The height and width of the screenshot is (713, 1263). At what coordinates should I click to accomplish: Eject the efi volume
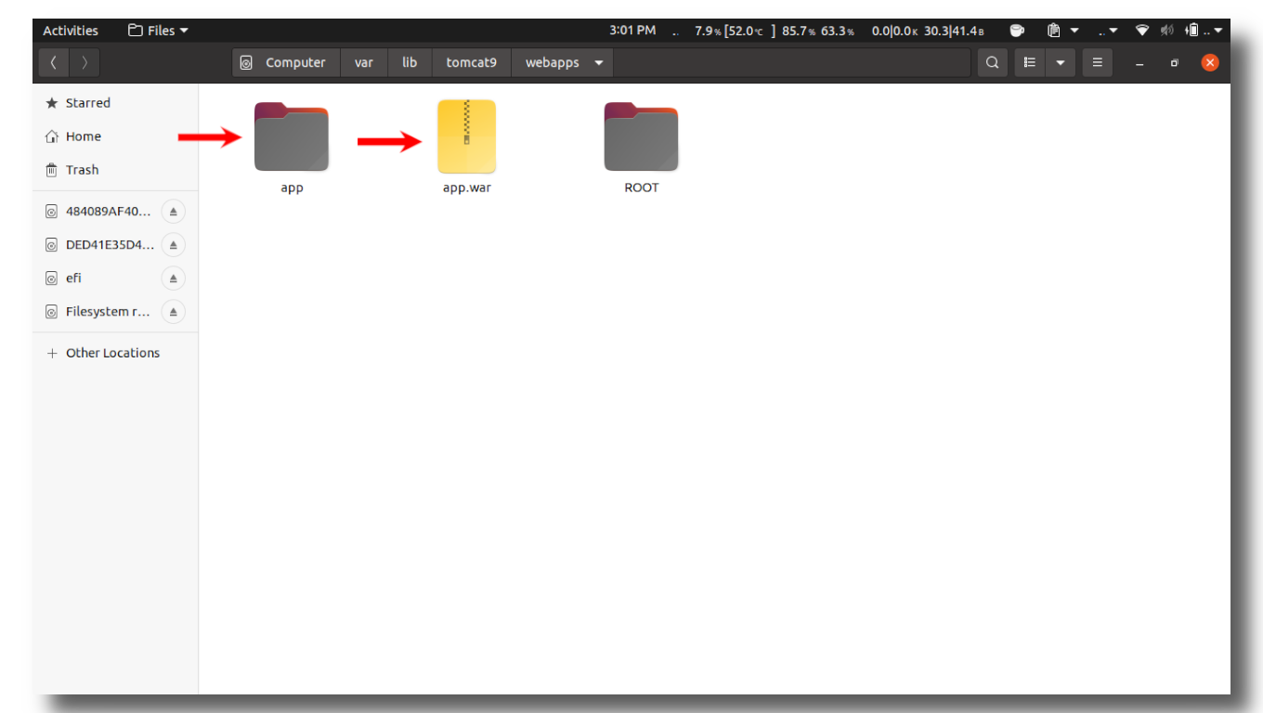pos(173,279)
